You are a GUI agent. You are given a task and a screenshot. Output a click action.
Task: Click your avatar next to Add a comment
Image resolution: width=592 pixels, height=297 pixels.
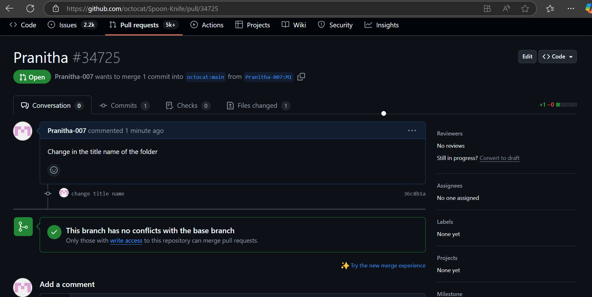click(23, 287)
